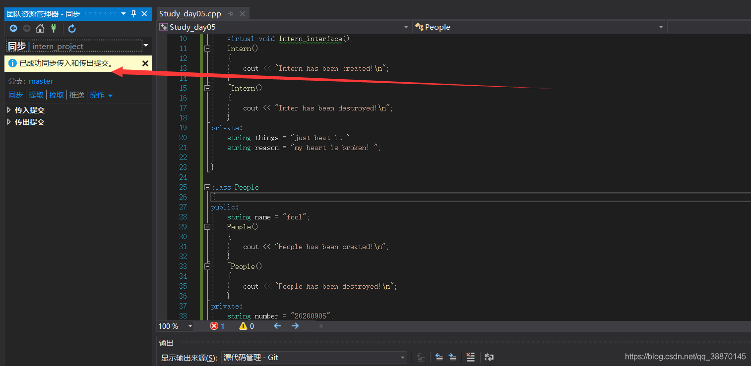Refresh the Team Explorer sync page
The height and width of the screenshot is (366, 751).
(x=72, y=29)
